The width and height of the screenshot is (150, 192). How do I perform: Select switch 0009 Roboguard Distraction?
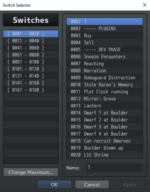pos(105,78)
